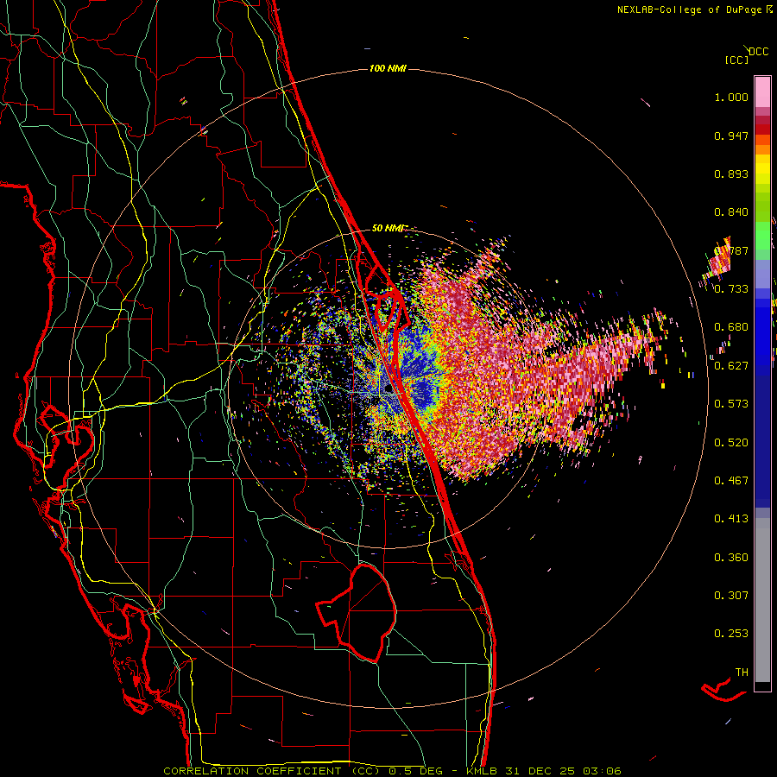This screenshot has height=777, width=777.
Task: Click the 0.893 value on color scale
Action: (731, 174)
